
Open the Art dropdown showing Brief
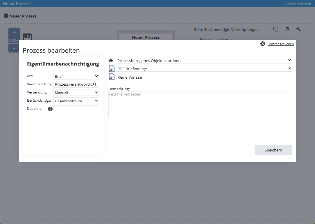76,76
